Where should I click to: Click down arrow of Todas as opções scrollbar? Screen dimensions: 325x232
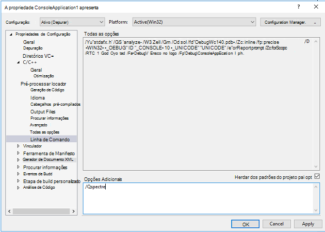point(316,167)
